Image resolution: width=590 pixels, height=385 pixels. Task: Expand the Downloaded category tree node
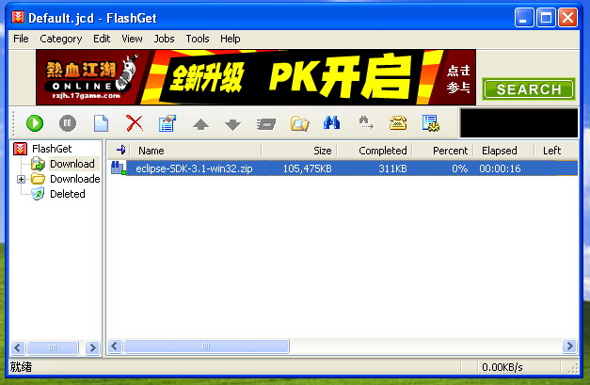21,179
